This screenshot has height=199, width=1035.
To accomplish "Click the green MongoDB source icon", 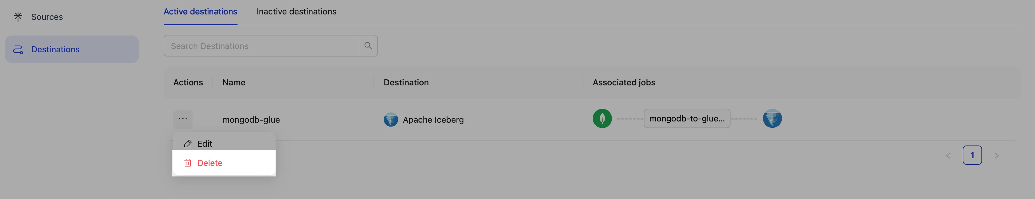I will click(x=602, y=119).
